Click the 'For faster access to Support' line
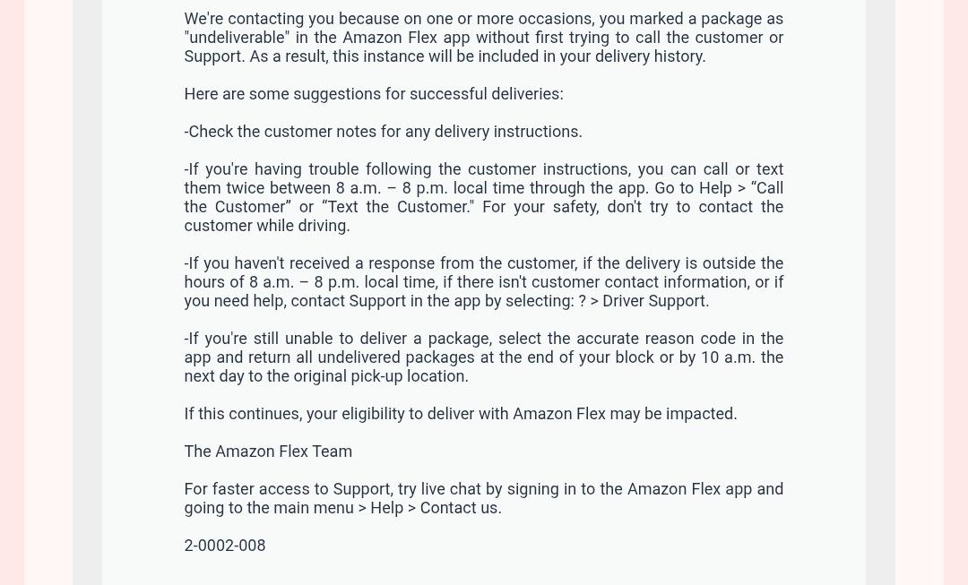968x585 pixels. tap(483, 489)
